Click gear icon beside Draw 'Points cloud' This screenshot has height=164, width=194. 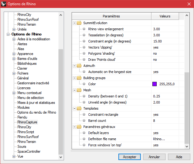coord(84,60)
